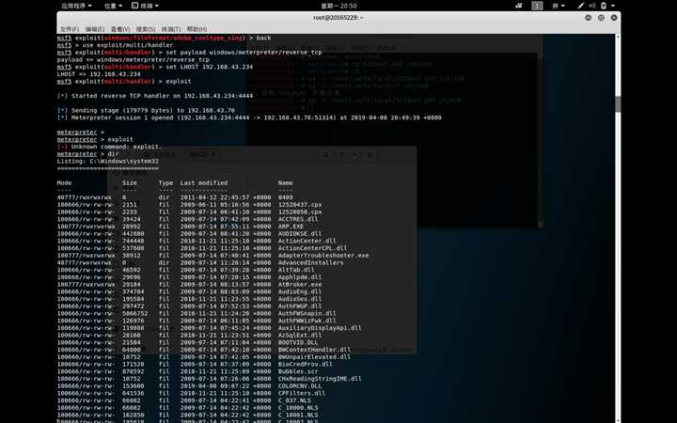
Task: Click the AuthFWSnapin.dll file name
Action: click(x=307, y=313)
